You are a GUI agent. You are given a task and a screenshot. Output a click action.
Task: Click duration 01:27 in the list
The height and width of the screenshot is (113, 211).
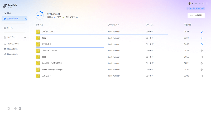pos(186,63)
